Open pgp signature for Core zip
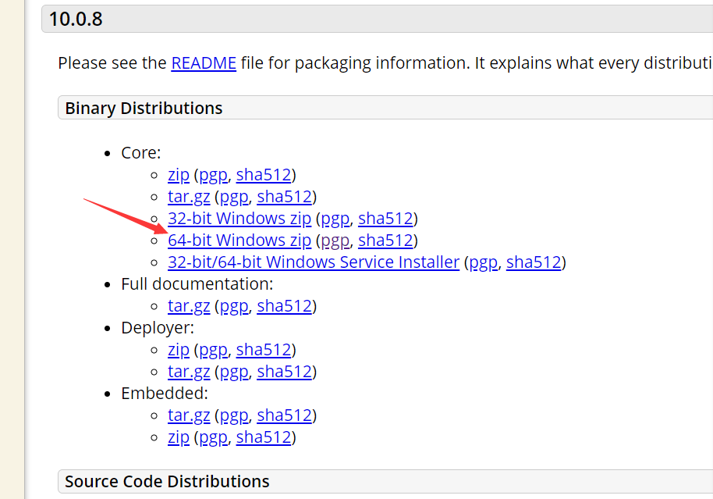Image resolution: width=713 pixels, height=499 pixels. coord(213,175)
